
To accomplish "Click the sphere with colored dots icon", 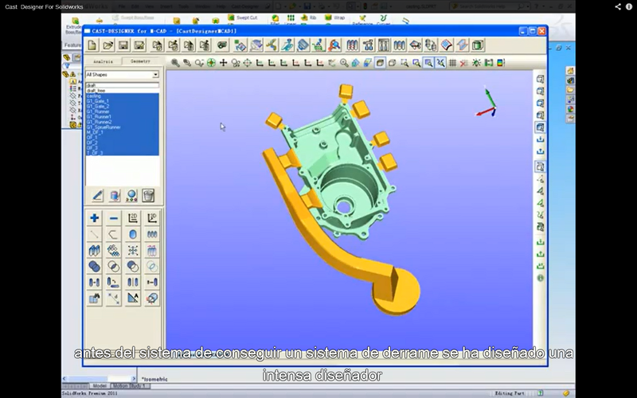I will click(131, 196).
